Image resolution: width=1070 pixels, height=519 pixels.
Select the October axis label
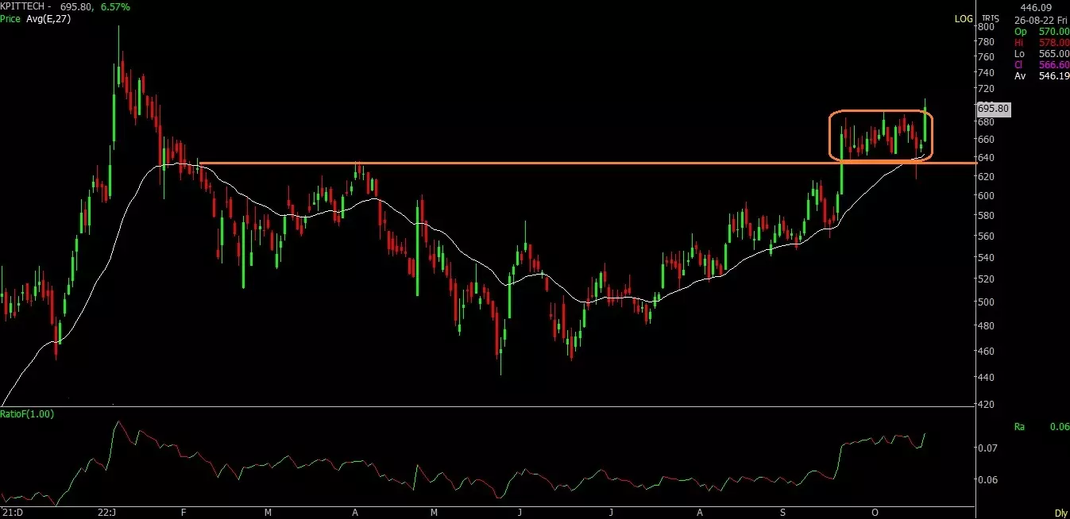(x=874, y=513)
